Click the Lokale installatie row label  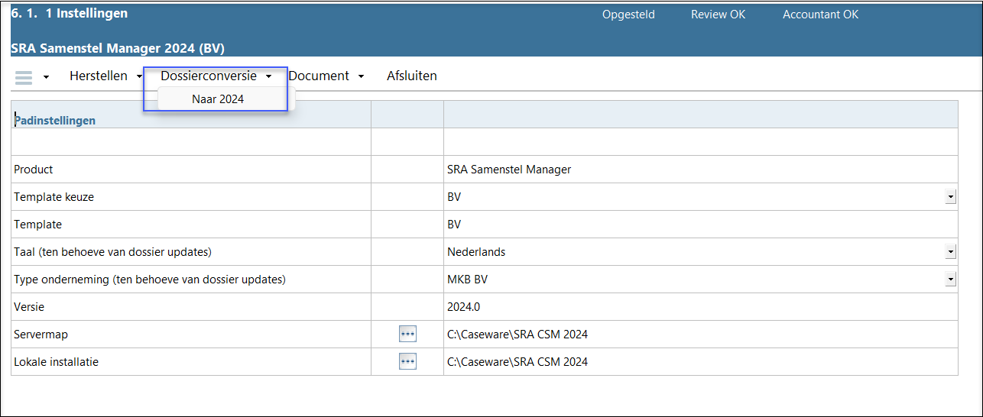56,362
